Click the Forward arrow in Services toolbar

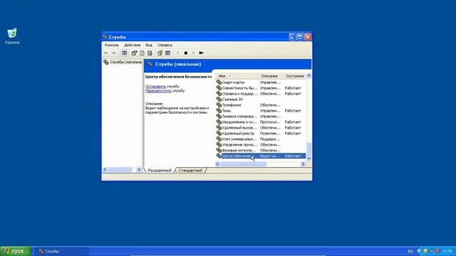point(114,53)
